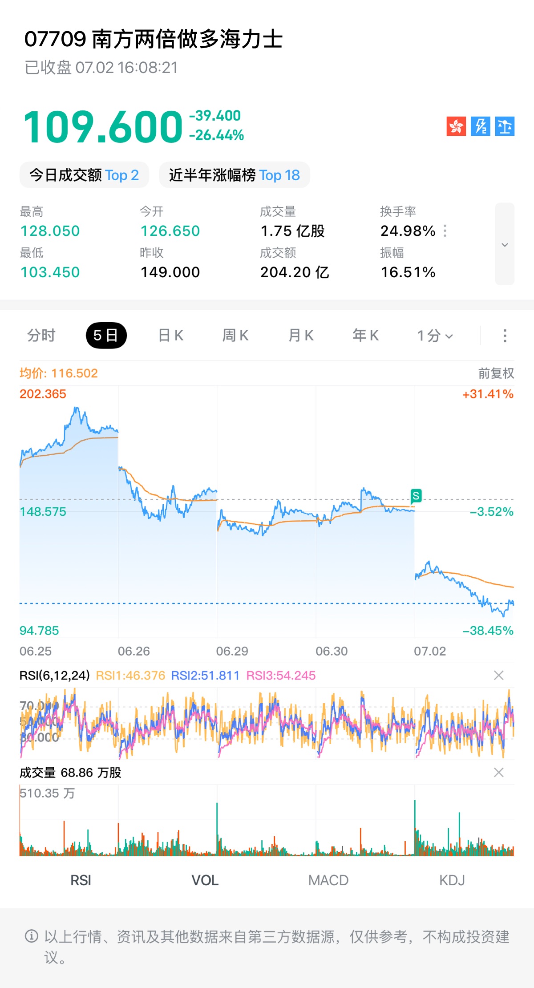Open the 1分 minute interval dropdown

coord(435,336)
